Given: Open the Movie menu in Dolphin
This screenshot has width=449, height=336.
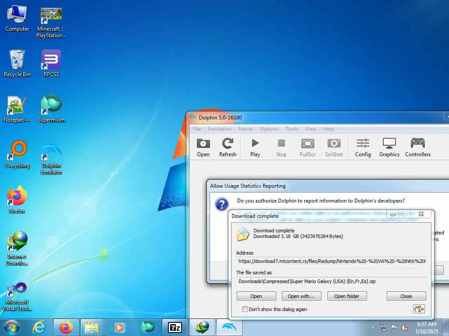Looking at the screenshot, I should tap(246, 129).
